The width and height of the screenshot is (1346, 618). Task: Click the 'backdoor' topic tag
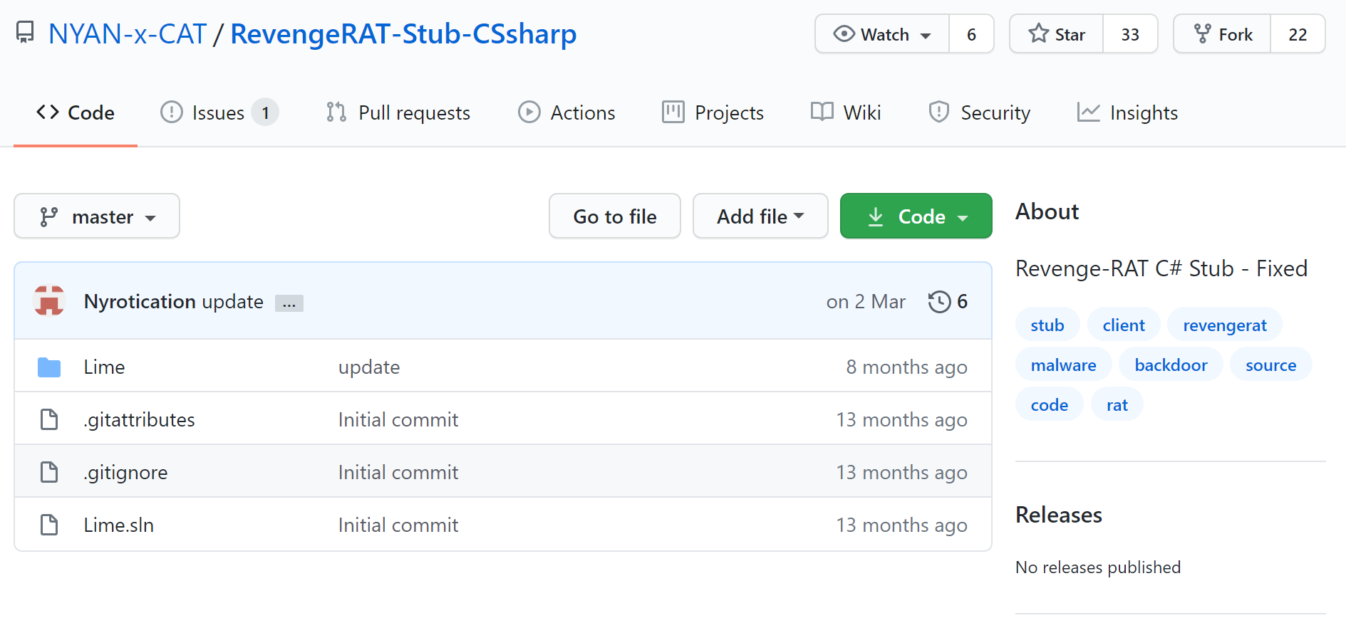pos(1171,365)
